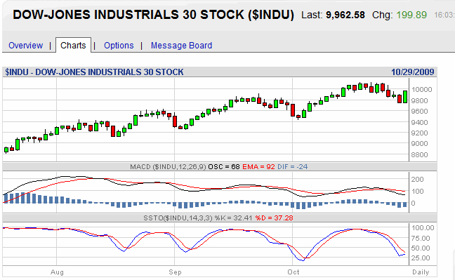
Task: Click the red %D = 37.28 value
Action: (274, 218)
